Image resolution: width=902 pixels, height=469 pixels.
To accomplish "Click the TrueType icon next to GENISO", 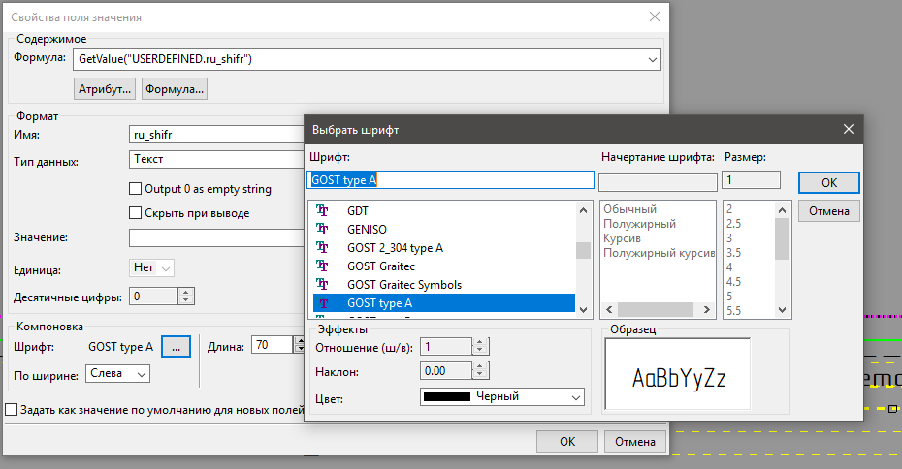I will (x=323, y=229).
